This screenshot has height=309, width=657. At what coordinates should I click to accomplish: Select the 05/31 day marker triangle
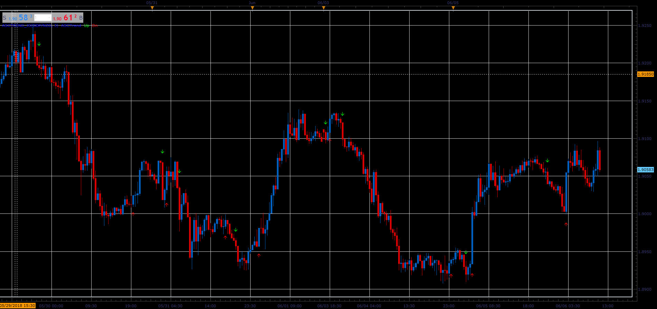[x=152, y=8]
